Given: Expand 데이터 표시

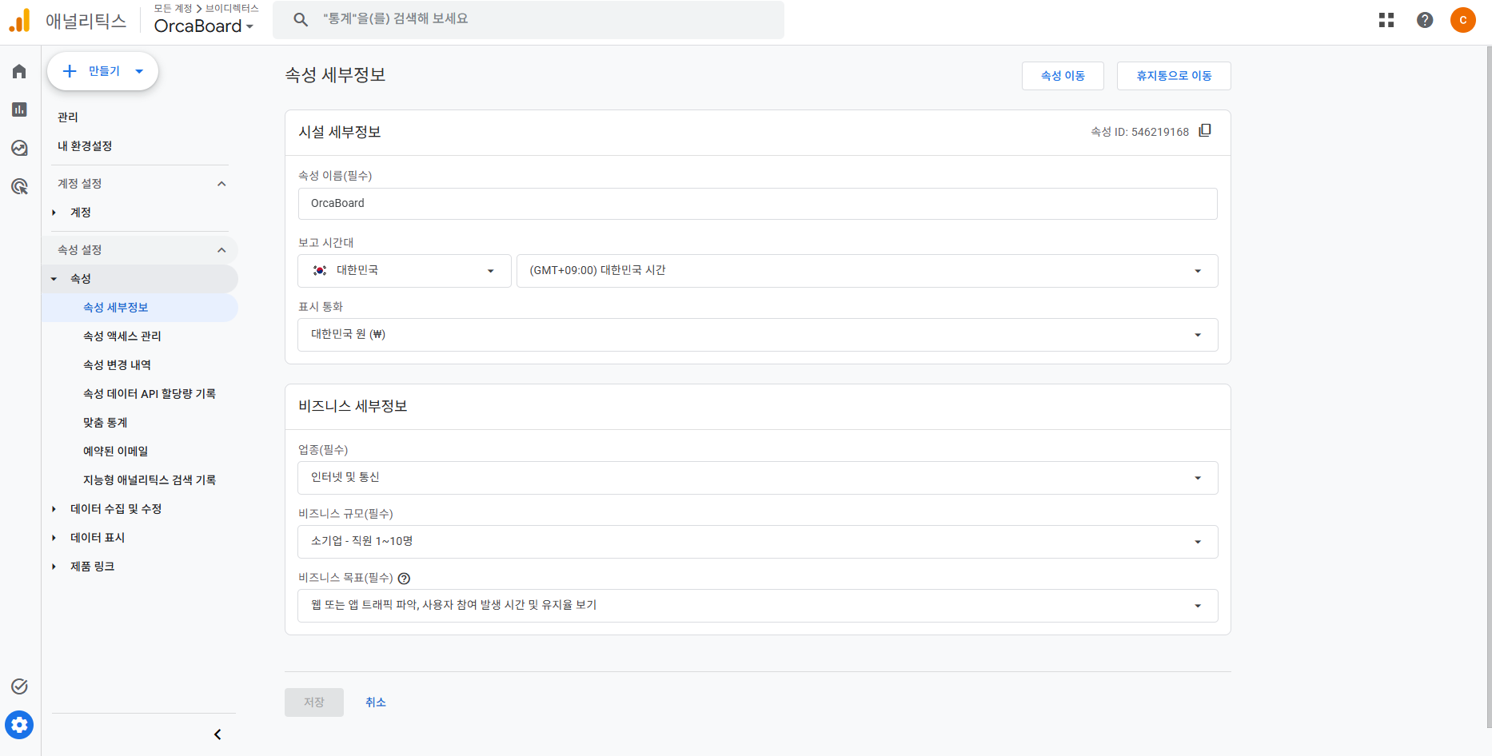Looking at the screenshot, I should coord(54,538).
